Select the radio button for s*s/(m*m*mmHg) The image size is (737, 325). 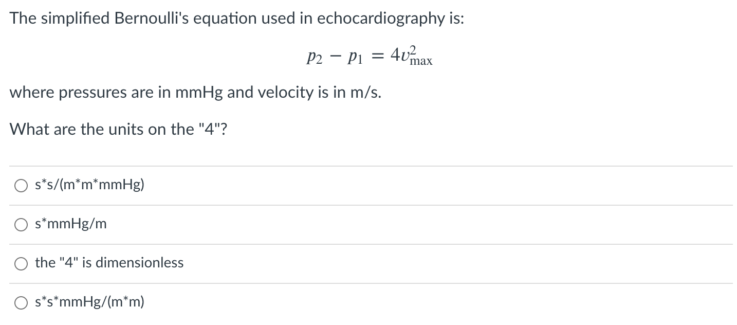tap(21, 185)
